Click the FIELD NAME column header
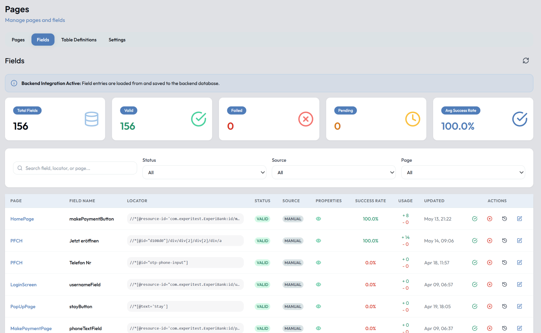541x333 pixels. (x=82, y=201)
